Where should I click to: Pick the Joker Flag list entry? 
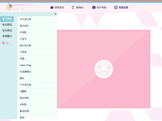37,65
